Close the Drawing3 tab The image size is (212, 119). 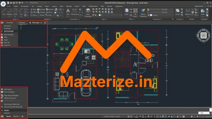[x=41, y=23]
